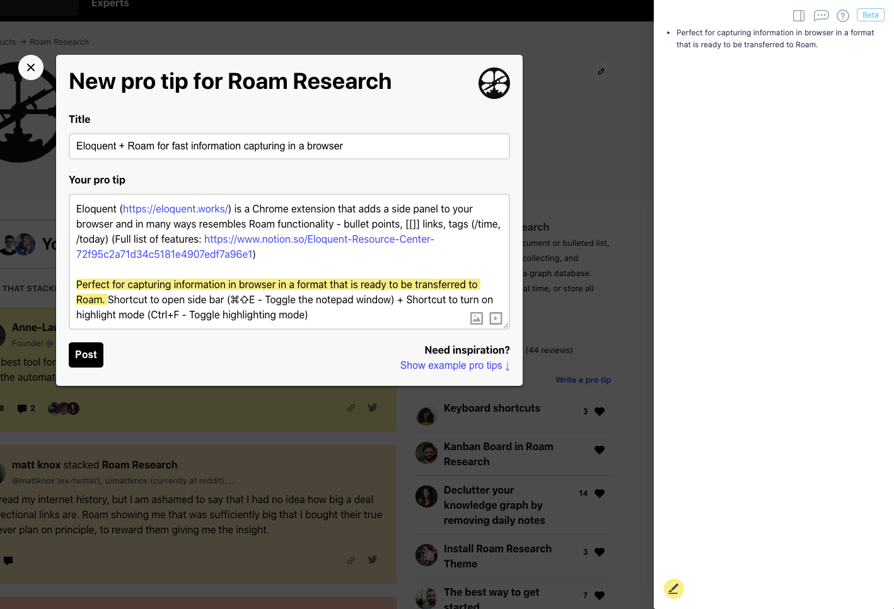
Task: Open comments on matt knox's card
Action: (8, 560)
